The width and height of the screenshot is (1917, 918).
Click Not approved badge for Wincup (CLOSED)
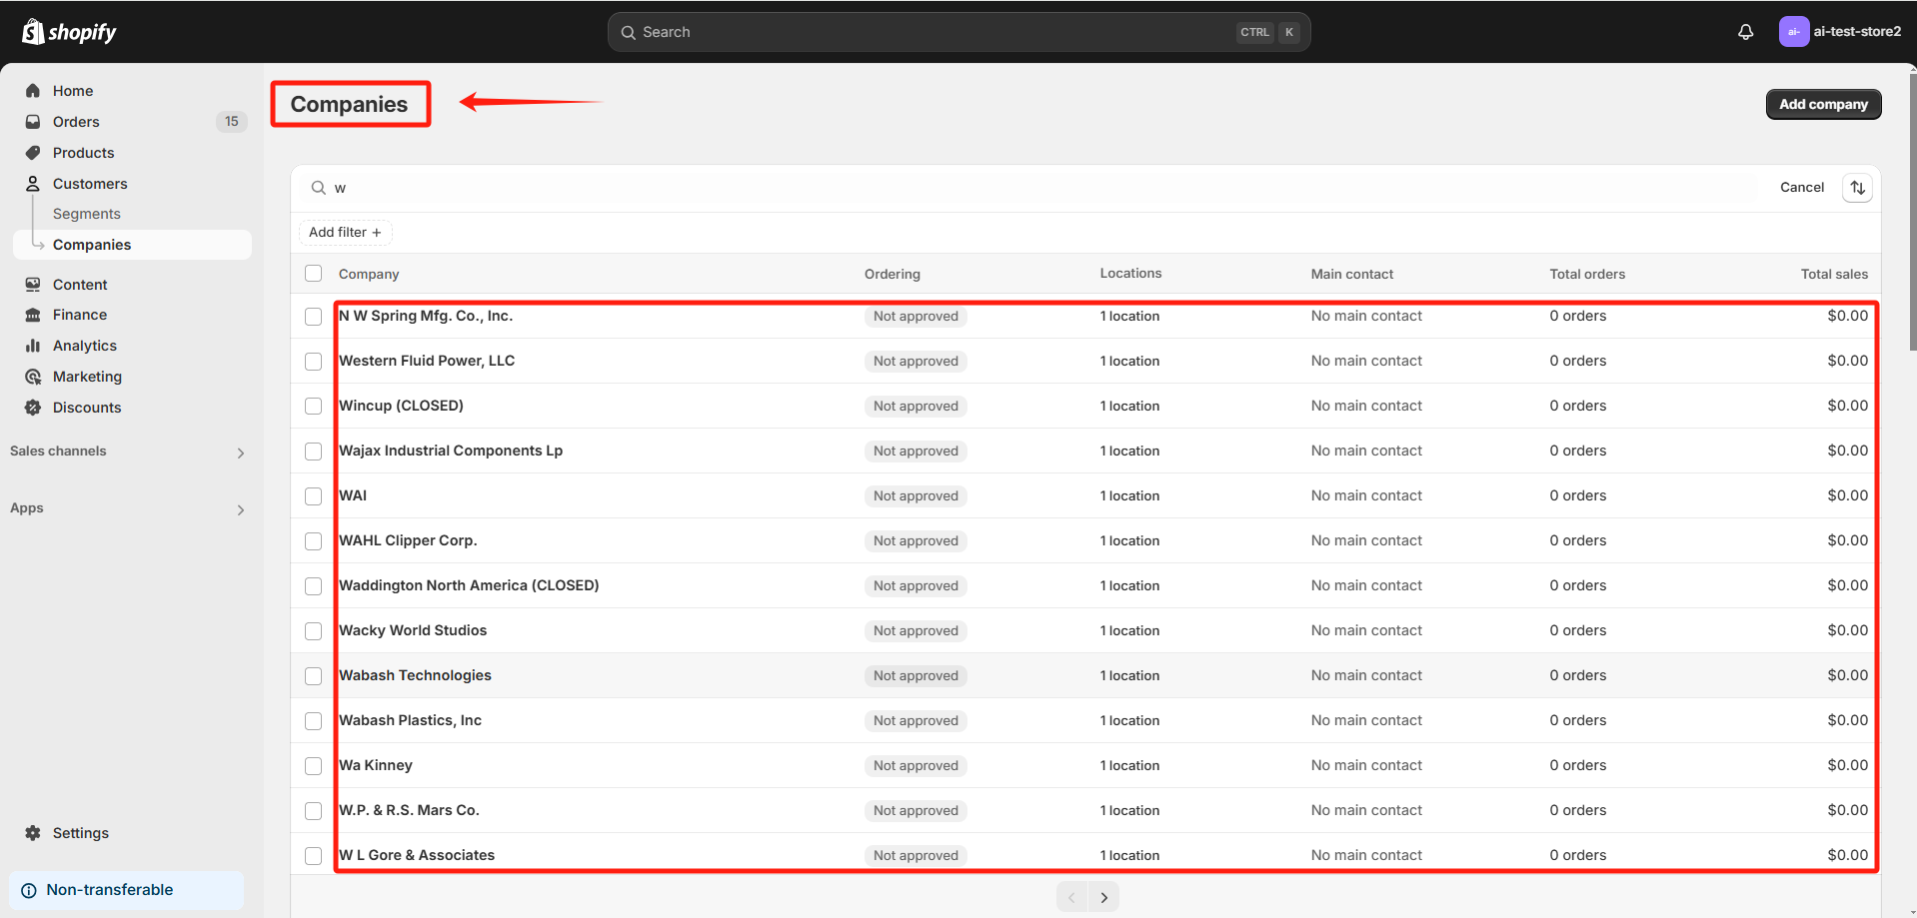point(916,406)
